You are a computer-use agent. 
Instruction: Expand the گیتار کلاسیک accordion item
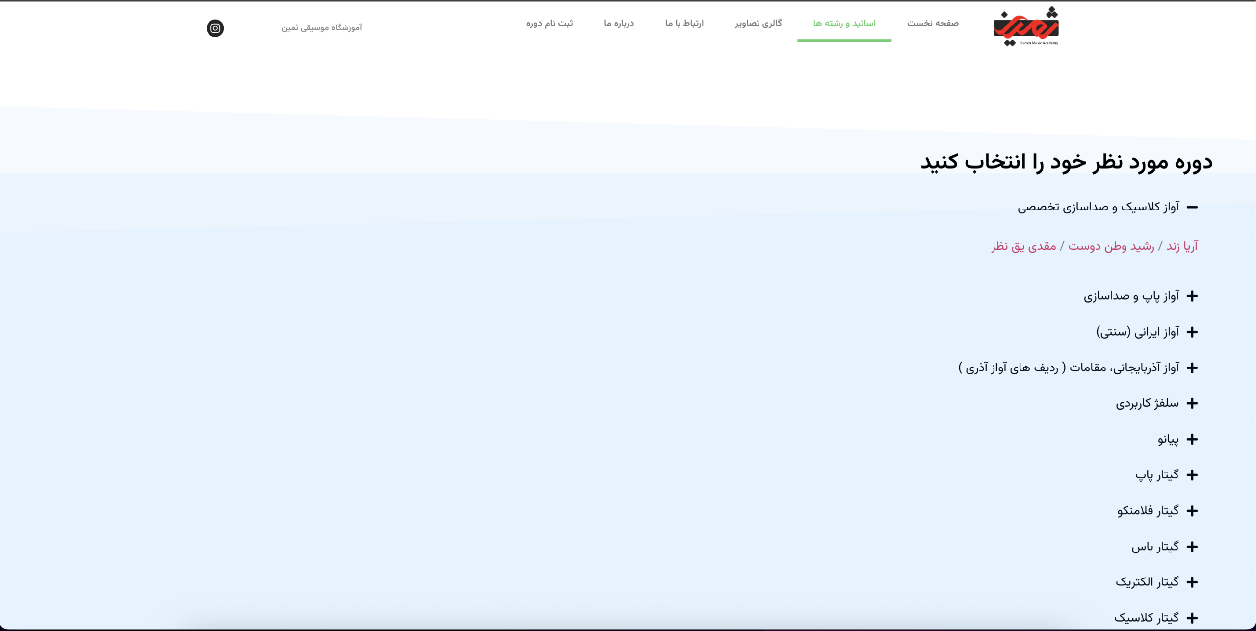[1146, 618]
